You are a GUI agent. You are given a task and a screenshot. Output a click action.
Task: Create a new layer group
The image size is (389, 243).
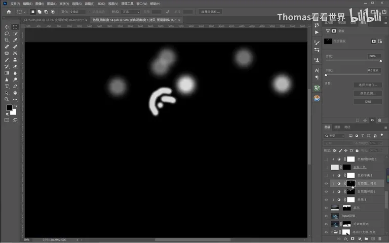coord(366,239)
